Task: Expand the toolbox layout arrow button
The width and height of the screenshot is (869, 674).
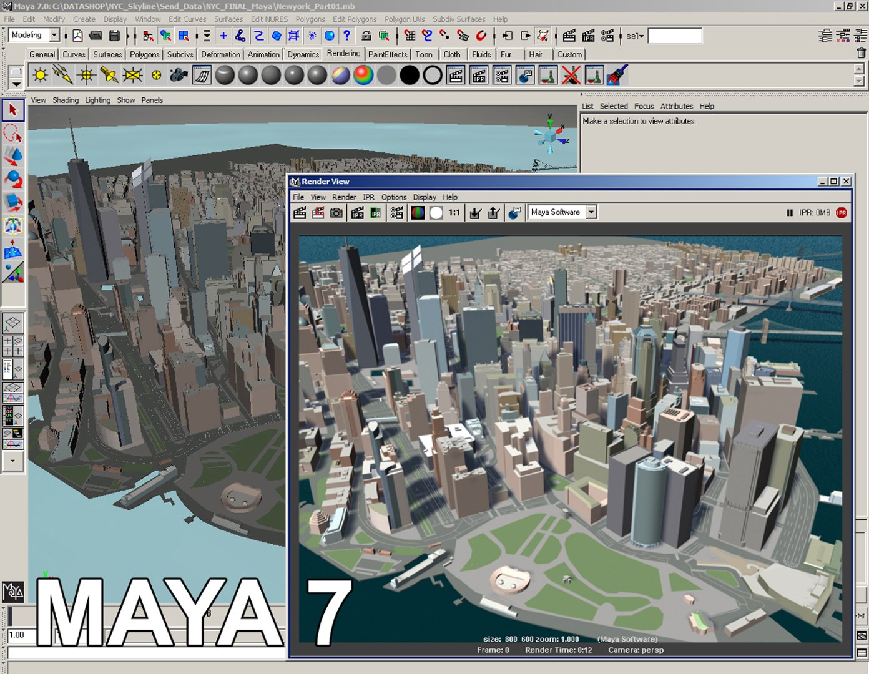Action: pos(13,462)
